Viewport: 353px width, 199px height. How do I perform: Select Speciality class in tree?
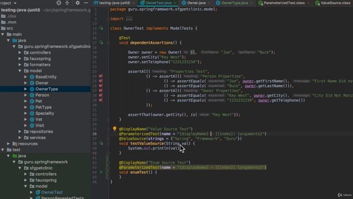tap(45, 113)
